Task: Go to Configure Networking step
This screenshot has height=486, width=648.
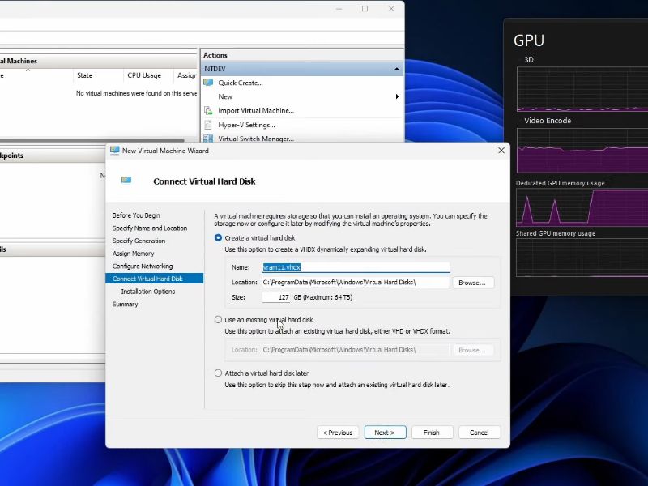Action: tap(143, 266)
